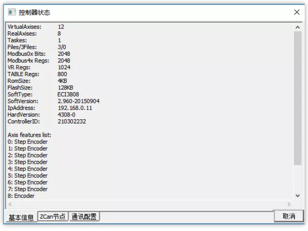Screen dimensions: 308x231
Task: Click the vertical scrollbar down arrow
Action: [x=298, y=195]
